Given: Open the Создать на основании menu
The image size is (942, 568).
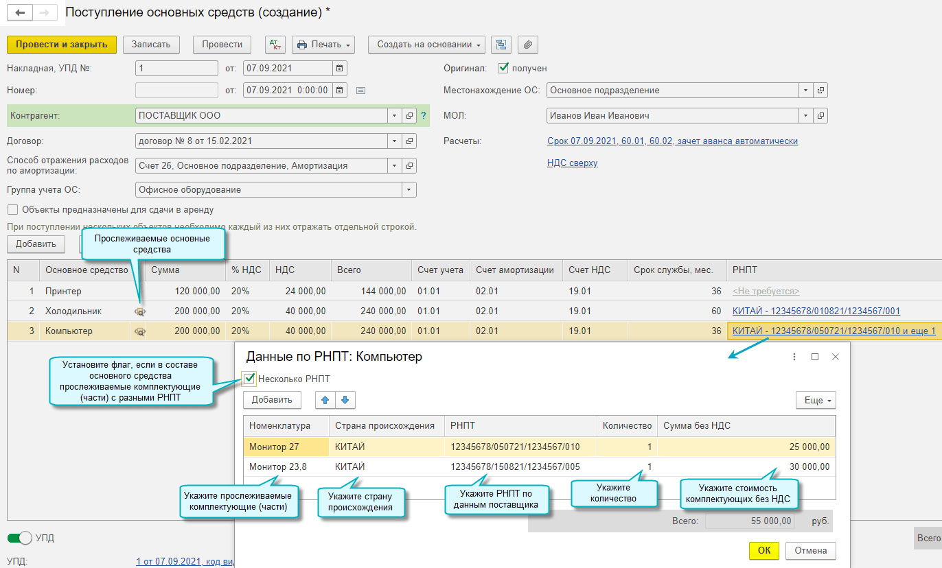Looking at the screenshot, I should pyautogui.click(x=426, y=45).
